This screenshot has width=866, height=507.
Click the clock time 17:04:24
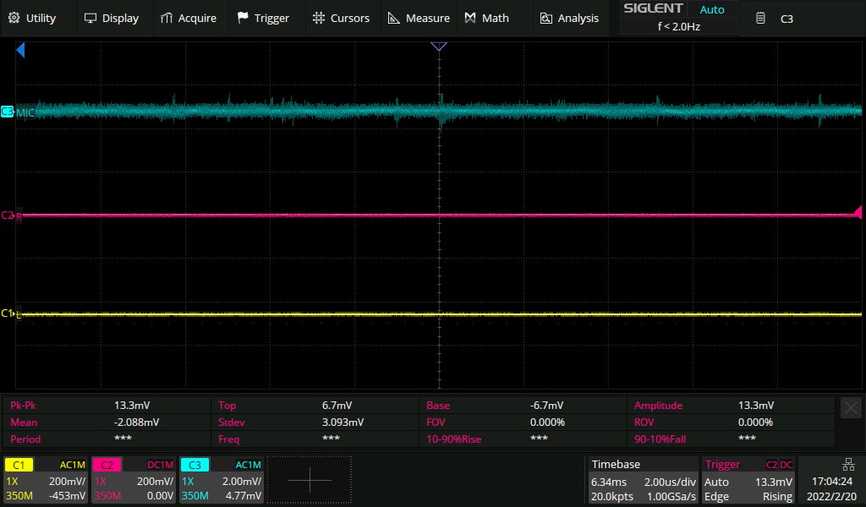coord(832,482)
